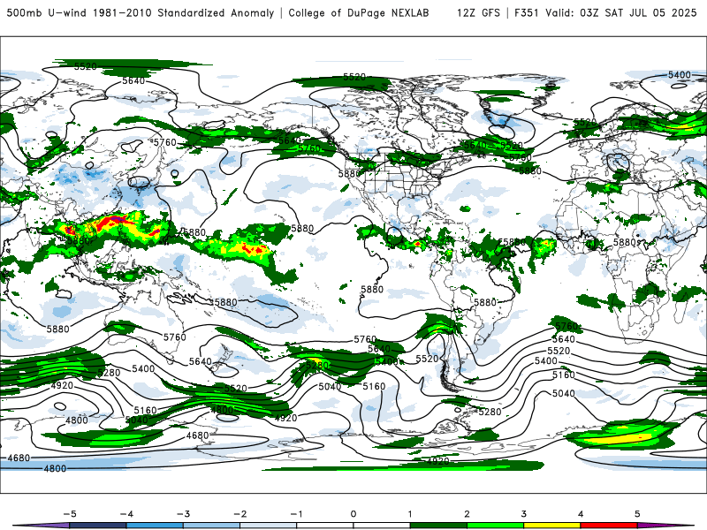
Task: Select the dark green 1 to 2 colorbar segment
Action: [438, 526]
